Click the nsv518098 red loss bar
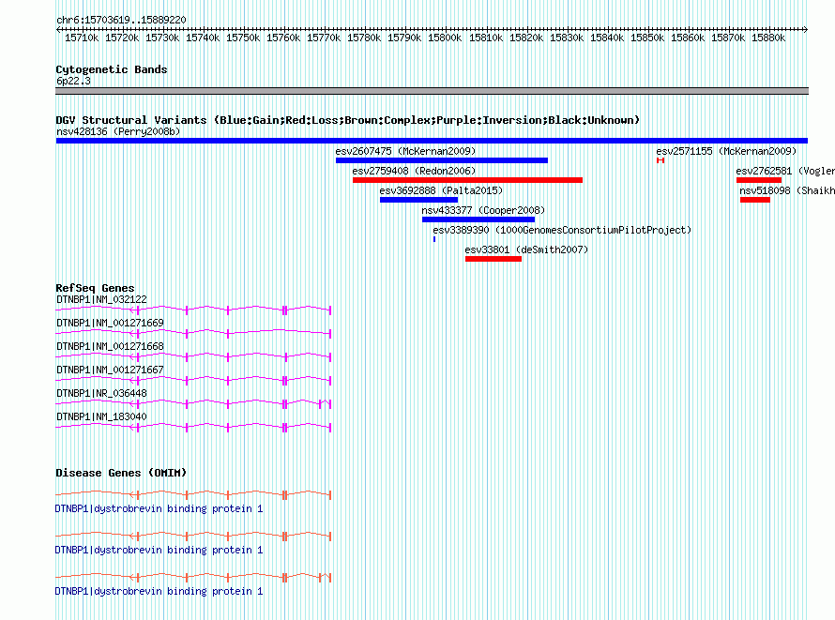This screenshot has height=620, width=835. (x=755, y=200)
